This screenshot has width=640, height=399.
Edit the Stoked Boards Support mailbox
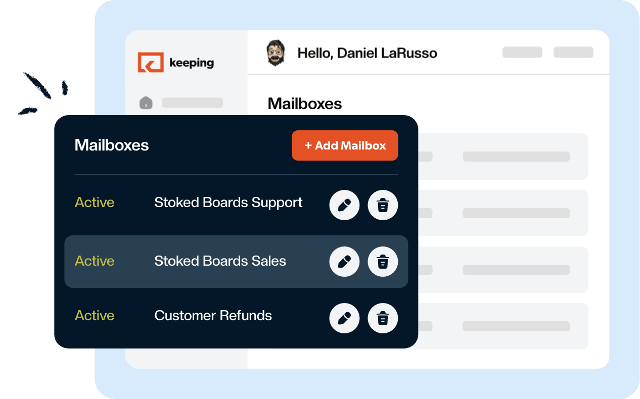[x=344, y=206]
